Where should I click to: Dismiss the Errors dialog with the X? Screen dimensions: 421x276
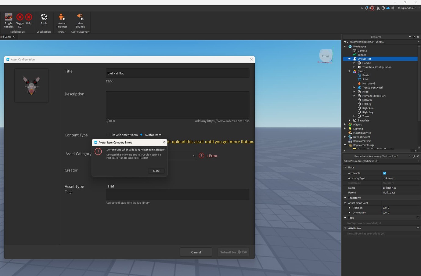(x=164, y=142)
